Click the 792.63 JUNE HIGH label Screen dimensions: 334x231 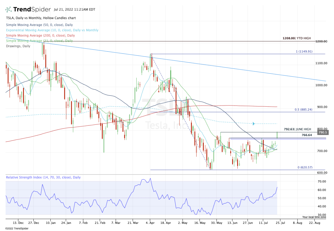297,129
